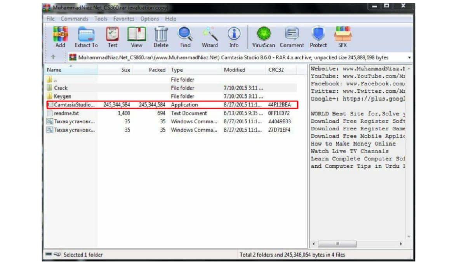Viewport: 466px width, 262px height.
Task: Open the Commands menu
Action: [74, 19]
